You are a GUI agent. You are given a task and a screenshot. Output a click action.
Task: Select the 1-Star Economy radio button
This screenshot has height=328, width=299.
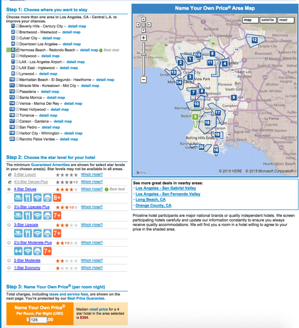point(9,268)
